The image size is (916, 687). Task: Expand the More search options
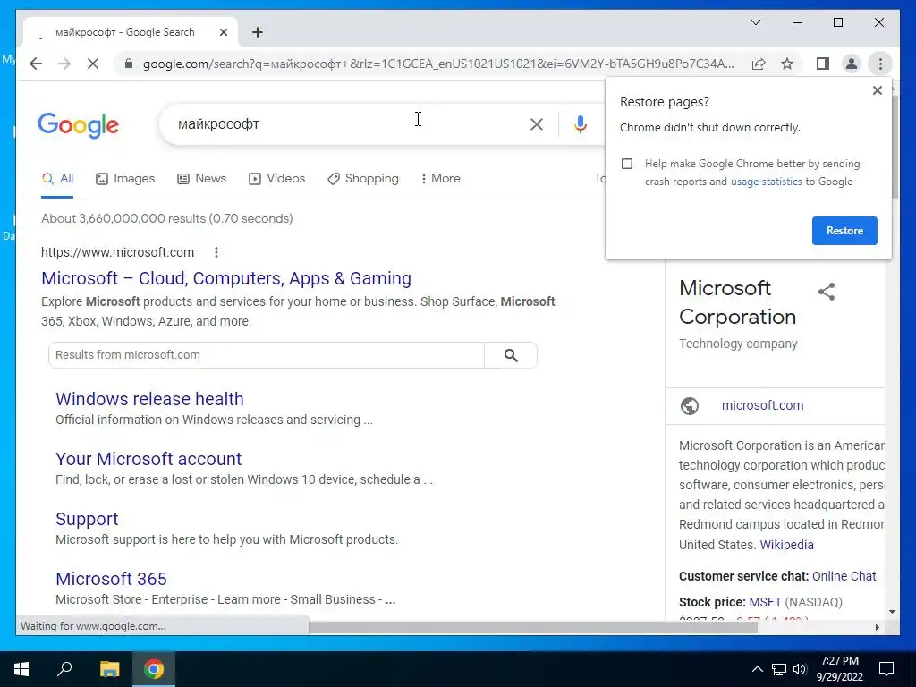tap(440, 179)
